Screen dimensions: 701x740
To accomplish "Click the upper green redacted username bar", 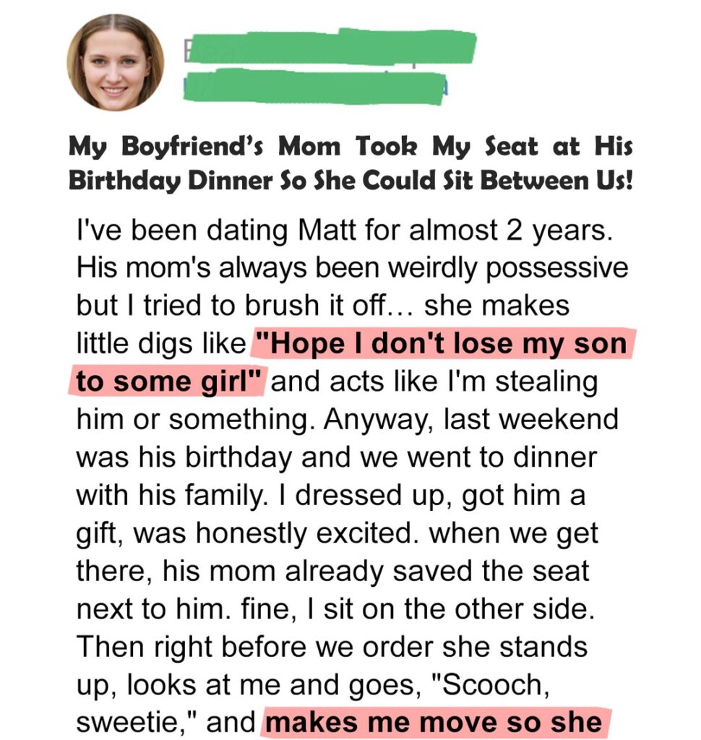I will (x=330, y=47).
